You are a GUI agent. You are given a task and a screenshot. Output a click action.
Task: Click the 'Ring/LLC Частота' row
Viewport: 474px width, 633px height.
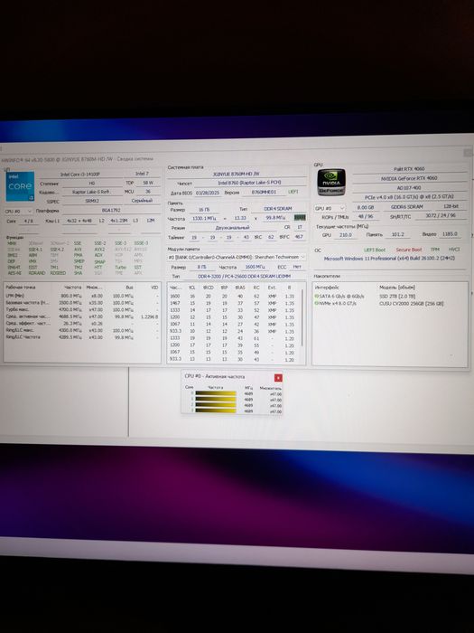(82, 336)
